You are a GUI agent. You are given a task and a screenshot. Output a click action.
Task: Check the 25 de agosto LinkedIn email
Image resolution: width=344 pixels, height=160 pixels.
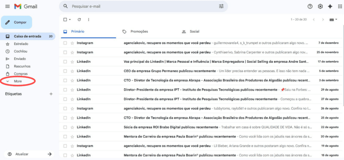(x=65, y=118)
